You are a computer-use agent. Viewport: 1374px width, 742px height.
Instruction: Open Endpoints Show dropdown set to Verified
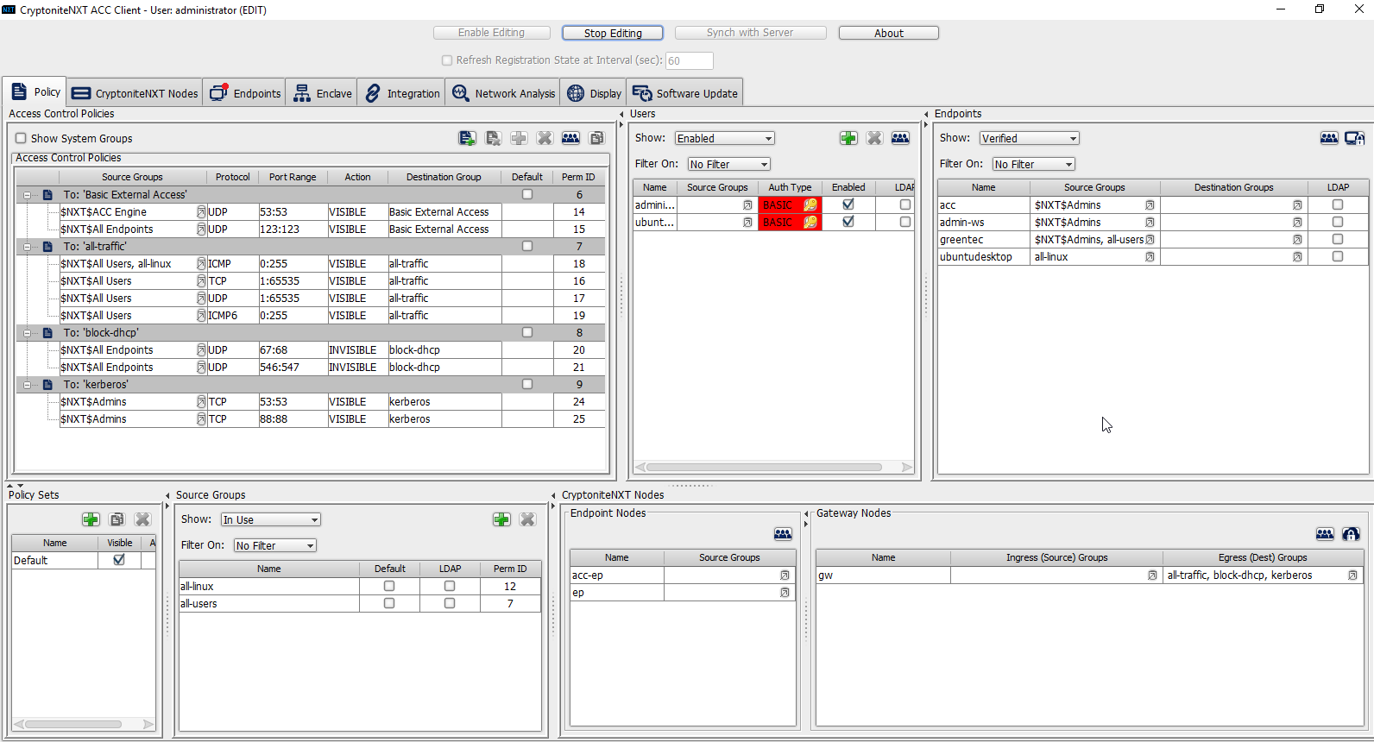1030,138
